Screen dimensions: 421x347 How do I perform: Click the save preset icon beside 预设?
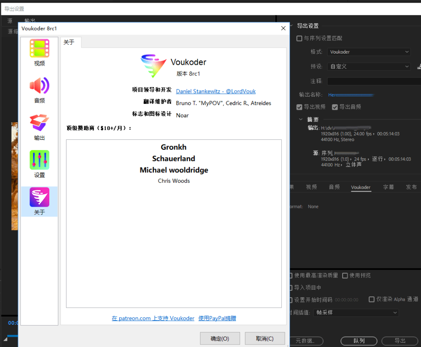pyautogui.click(x=419, y=66)
